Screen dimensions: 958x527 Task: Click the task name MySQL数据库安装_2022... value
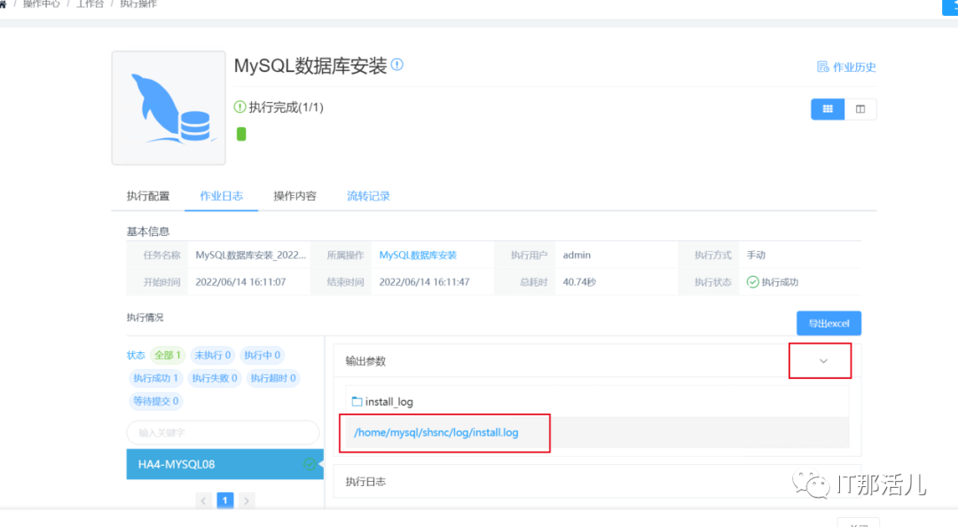pos(250,255)
